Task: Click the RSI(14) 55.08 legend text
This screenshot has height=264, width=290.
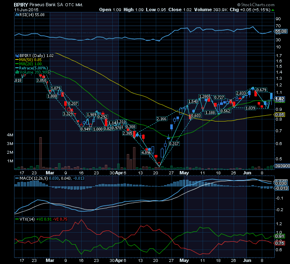Action: point(32,15)
